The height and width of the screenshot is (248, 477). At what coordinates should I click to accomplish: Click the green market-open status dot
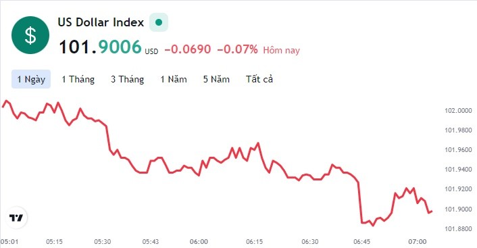159,22
